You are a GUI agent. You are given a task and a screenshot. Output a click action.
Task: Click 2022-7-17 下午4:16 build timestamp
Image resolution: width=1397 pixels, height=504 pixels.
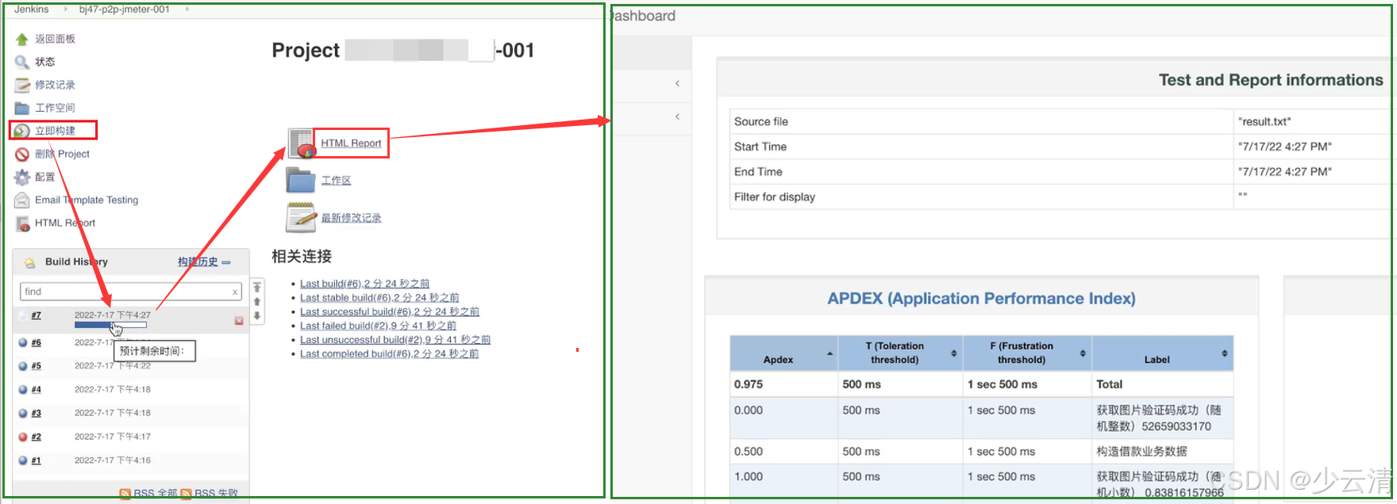pyautogui.click(x=112, y=460)
